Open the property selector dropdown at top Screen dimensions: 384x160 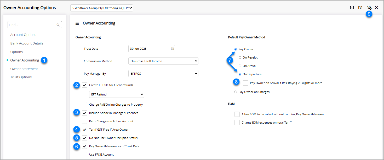[102, 8]
